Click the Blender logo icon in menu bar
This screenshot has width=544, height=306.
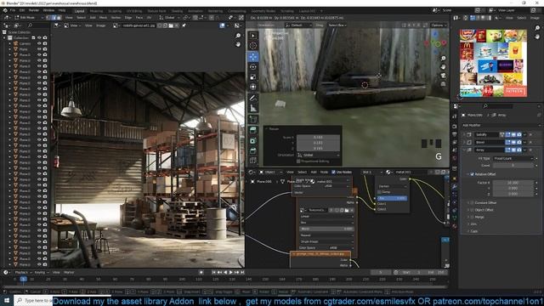(5, 10)
